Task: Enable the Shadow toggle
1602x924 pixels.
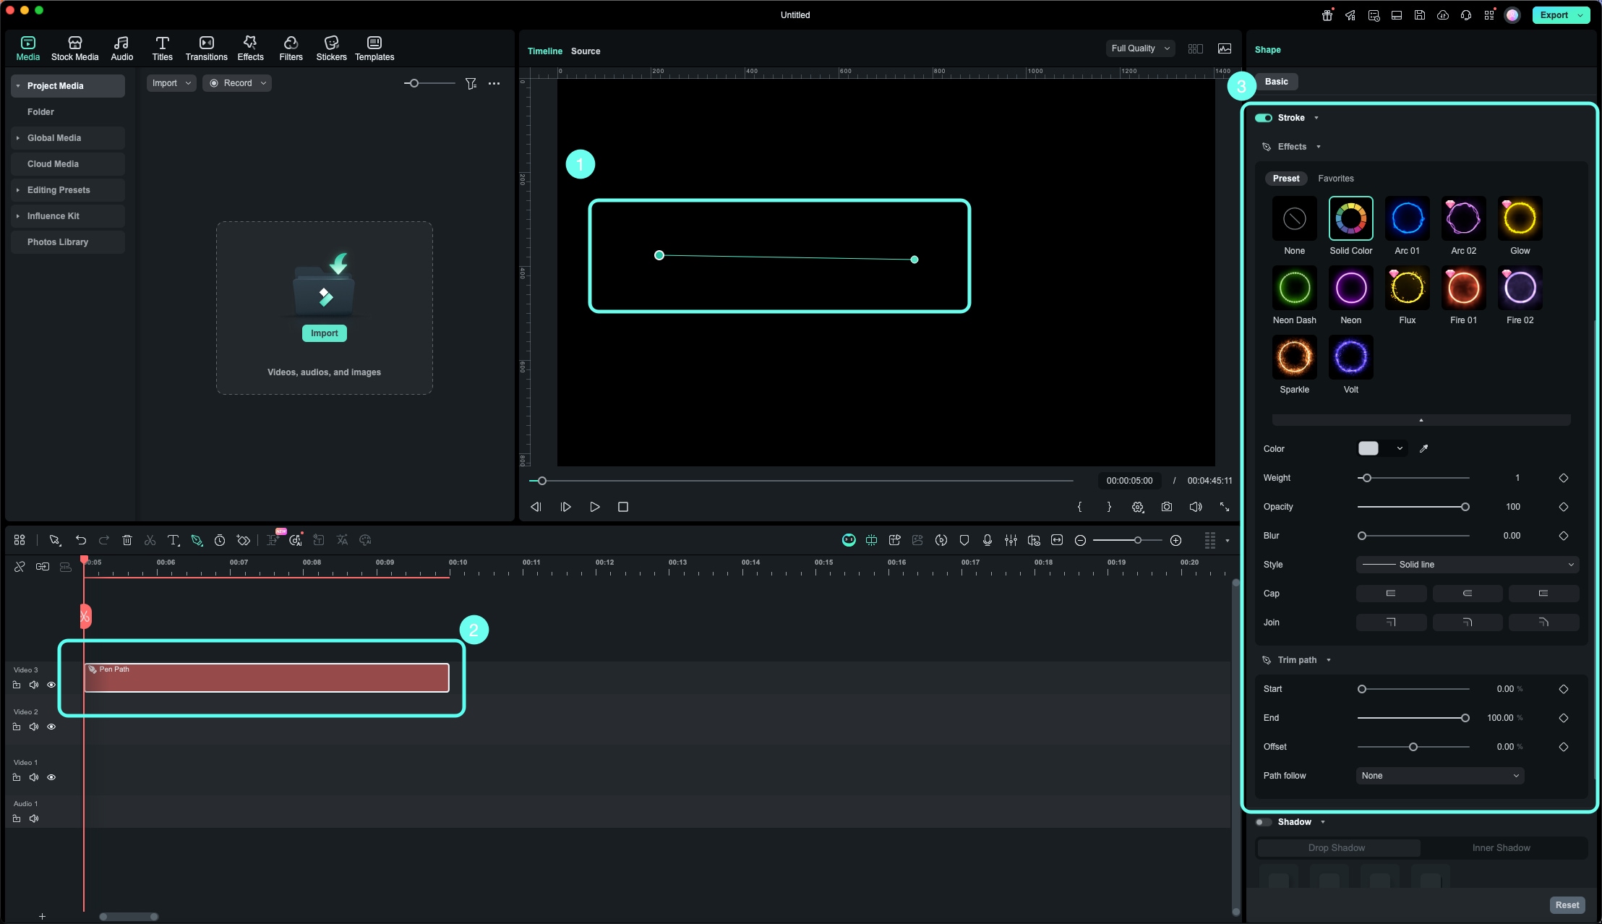Action: (x=1264, y=822)
